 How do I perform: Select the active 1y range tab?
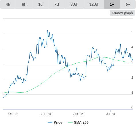pos(112,4)
